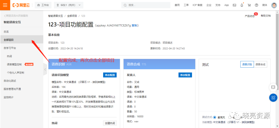
Task: Click the 创建热词 button
Action: [110, 123]
